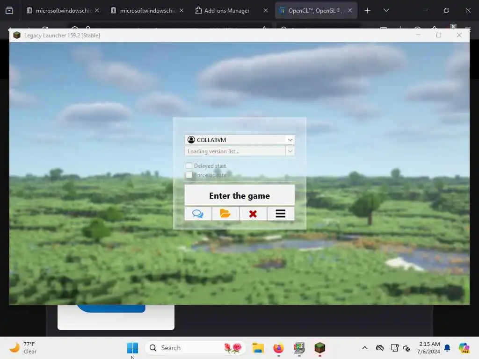
Task: Click the muted volume tray icon
Action: click(406, 348)
